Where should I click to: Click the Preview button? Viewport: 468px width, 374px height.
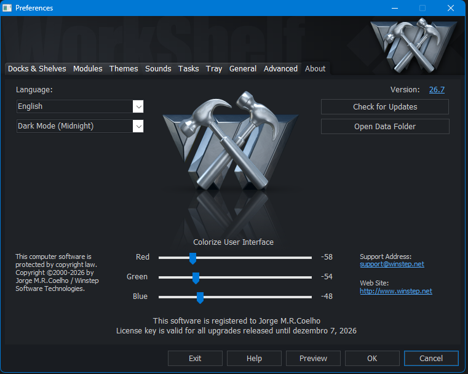[x=313, y=358]
